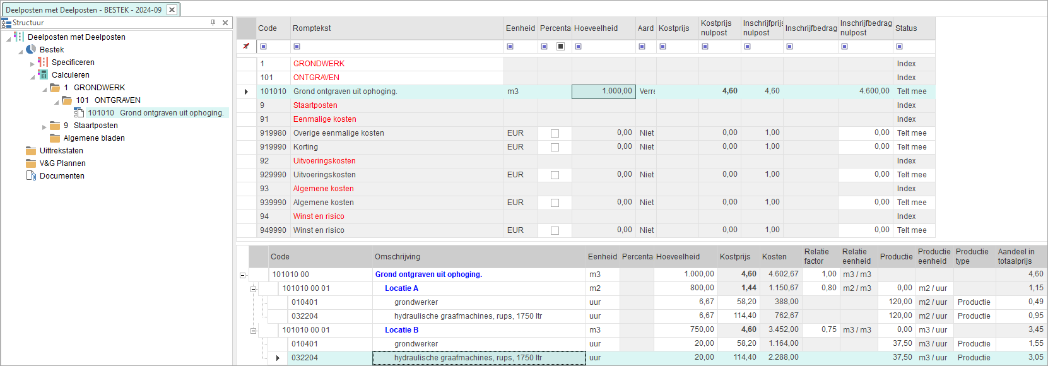The width and height of the screenshot is (1048, 366).
Task: Toggle the Percentage filter checkbox in filter row
Action: [x=560, y=46]
